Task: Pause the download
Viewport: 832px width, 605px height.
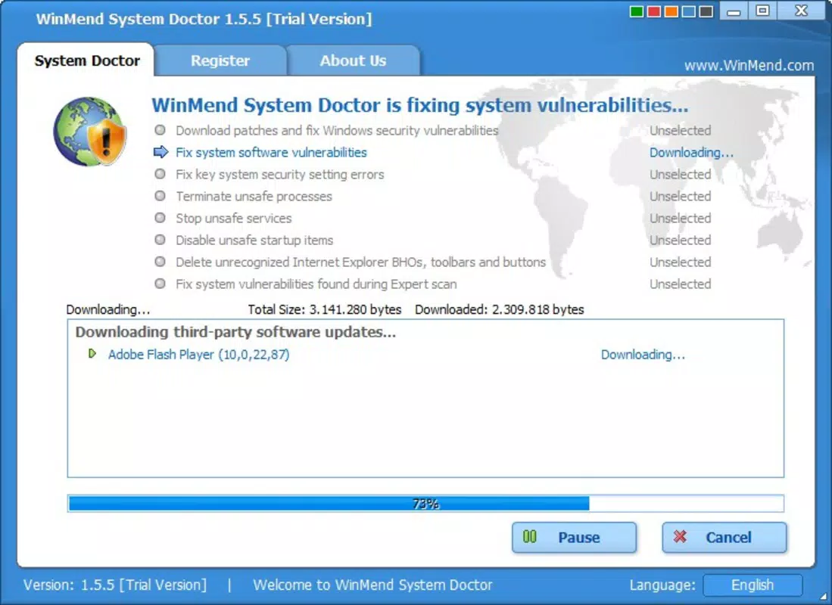Action: (574, 537)
